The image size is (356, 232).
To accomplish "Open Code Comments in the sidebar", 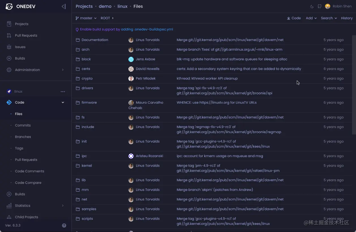I will [29, 171].
